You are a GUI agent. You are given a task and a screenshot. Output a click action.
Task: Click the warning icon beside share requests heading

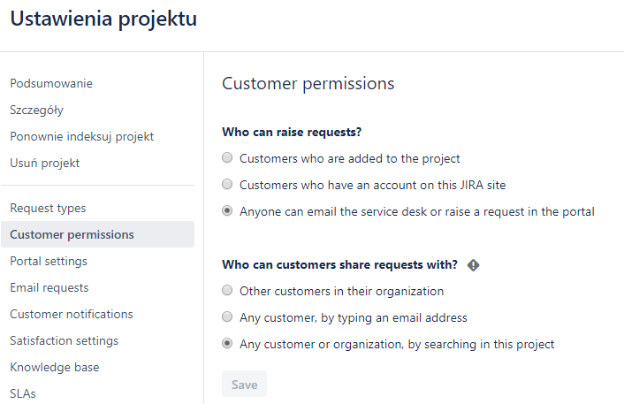pyautogui.click(x=474, y=264)
